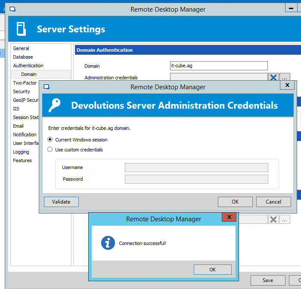
Task: Open the User Interface settings page
Action: tap(26, 143)
